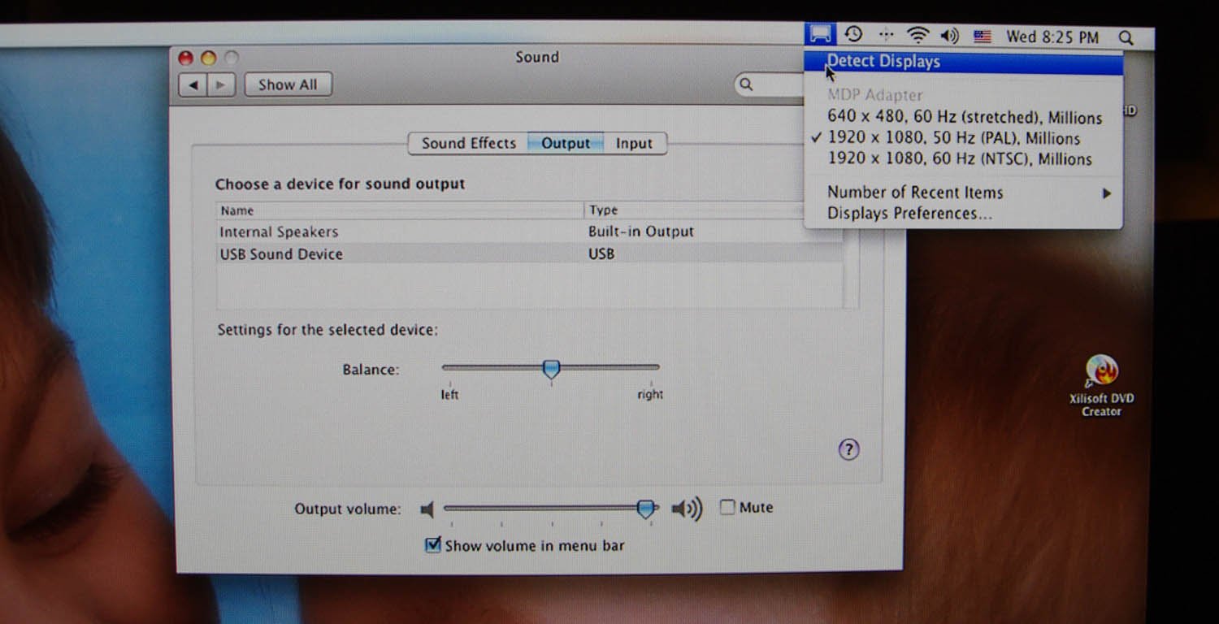
Task: Open Spotlight search magnifier icon
Action: [1126, 37]
